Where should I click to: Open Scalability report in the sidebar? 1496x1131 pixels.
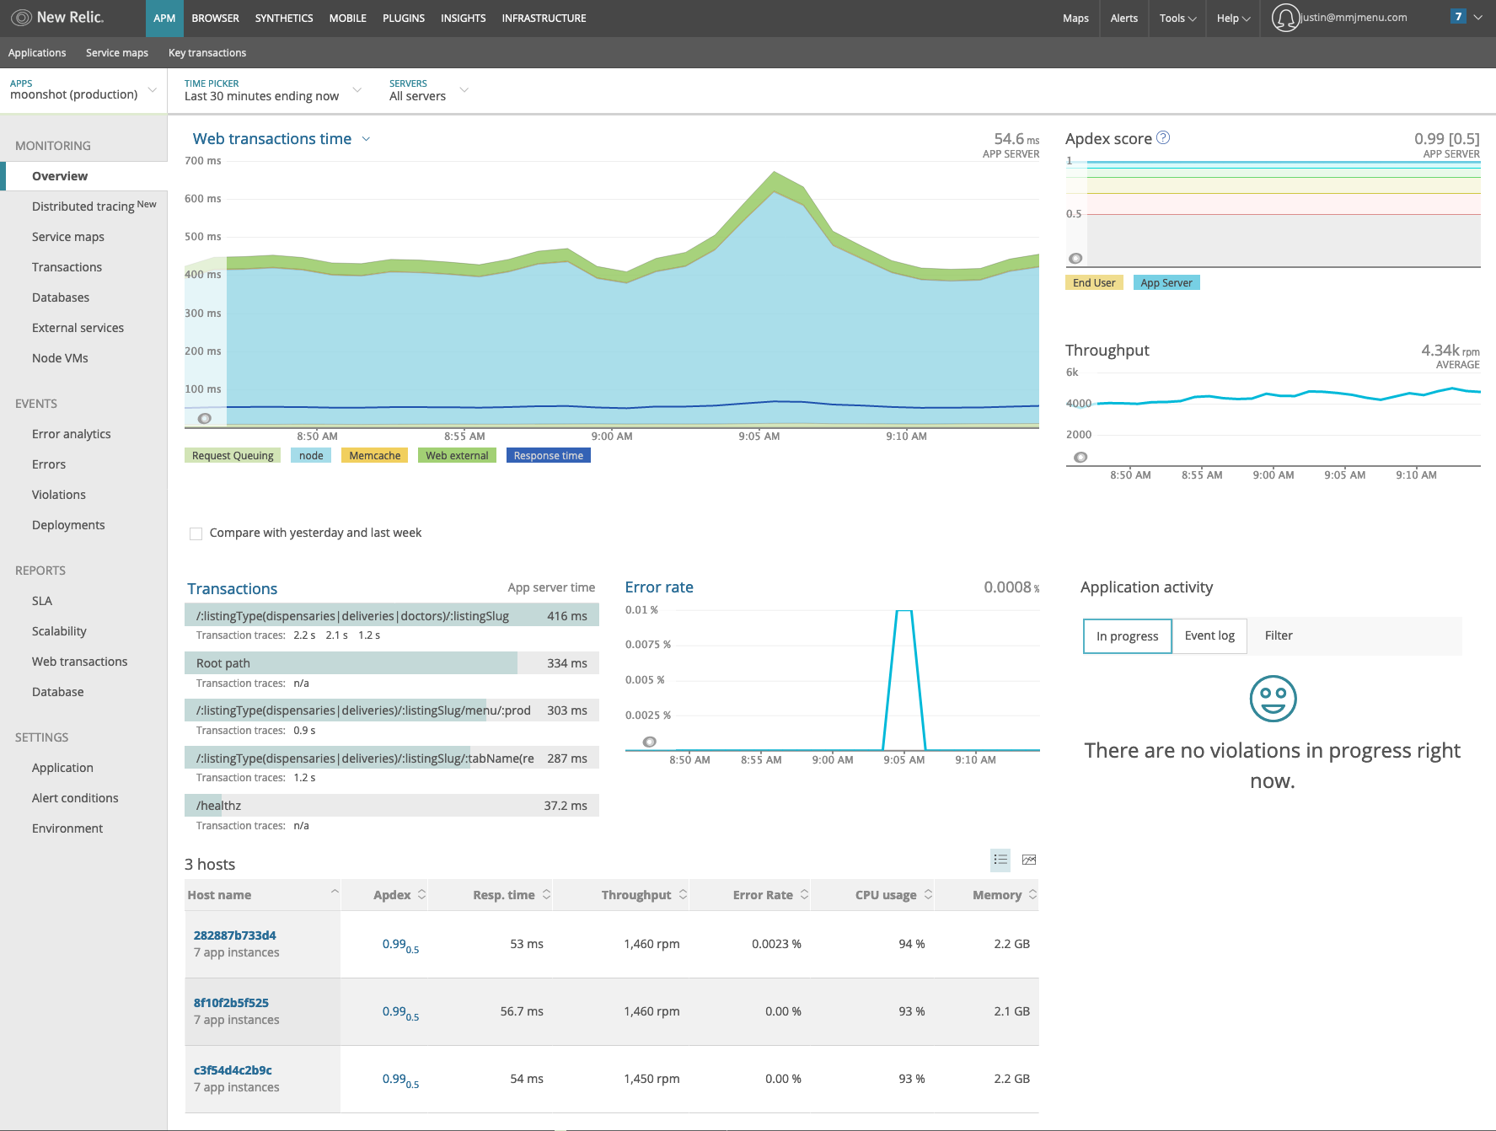[59, 631]
